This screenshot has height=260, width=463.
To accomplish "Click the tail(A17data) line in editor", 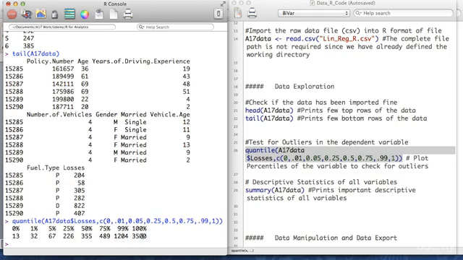I will (336, 118).
